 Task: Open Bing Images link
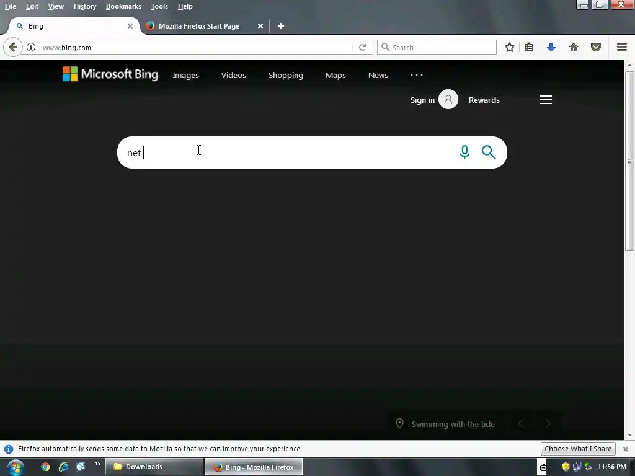pos(185,75)
